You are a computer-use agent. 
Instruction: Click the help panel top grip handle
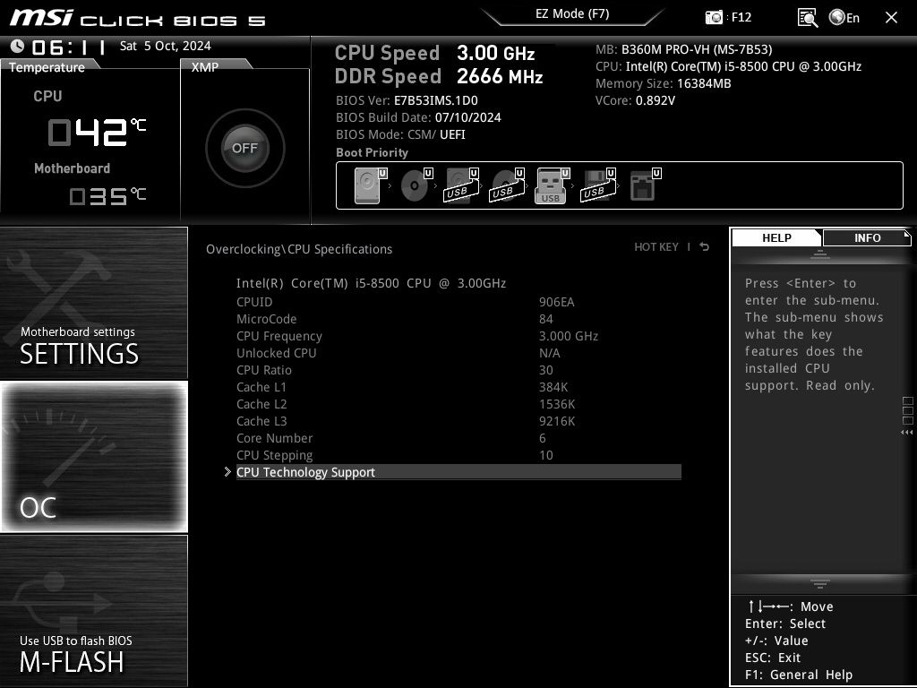coord(820,254)
